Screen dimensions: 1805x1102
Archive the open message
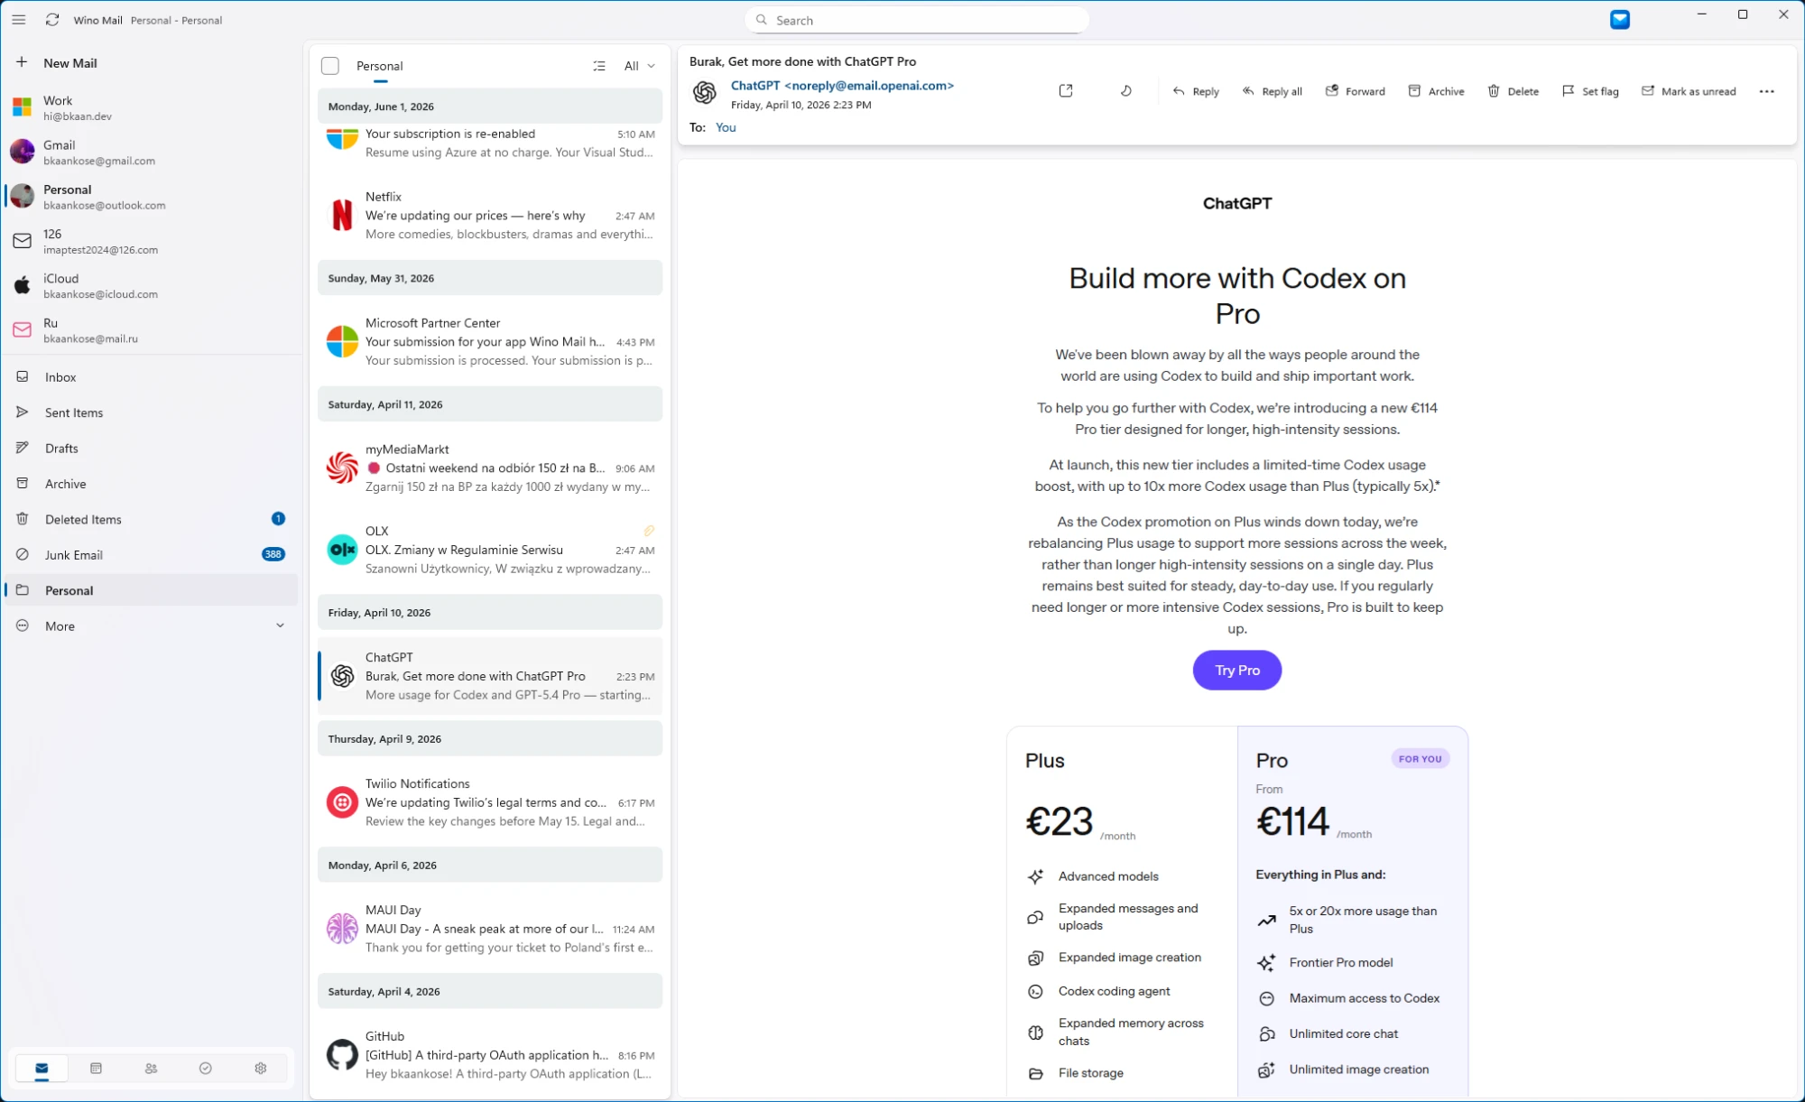(x=1436, y=91)
